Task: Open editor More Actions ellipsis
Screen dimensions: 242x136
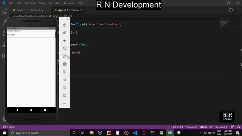Action: coord(237,10)
